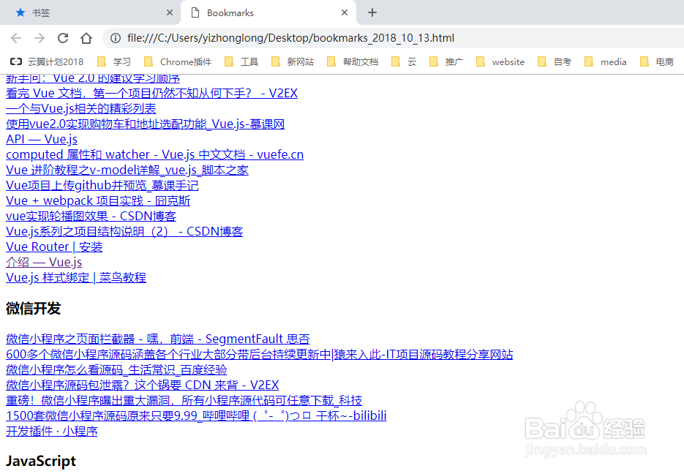
Task: Open 云翼计划2018 bookmark
Action: 47,62
